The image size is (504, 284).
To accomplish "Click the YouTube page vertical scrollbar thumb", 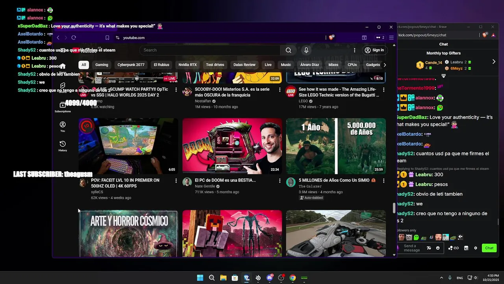I will pos(394,208).
